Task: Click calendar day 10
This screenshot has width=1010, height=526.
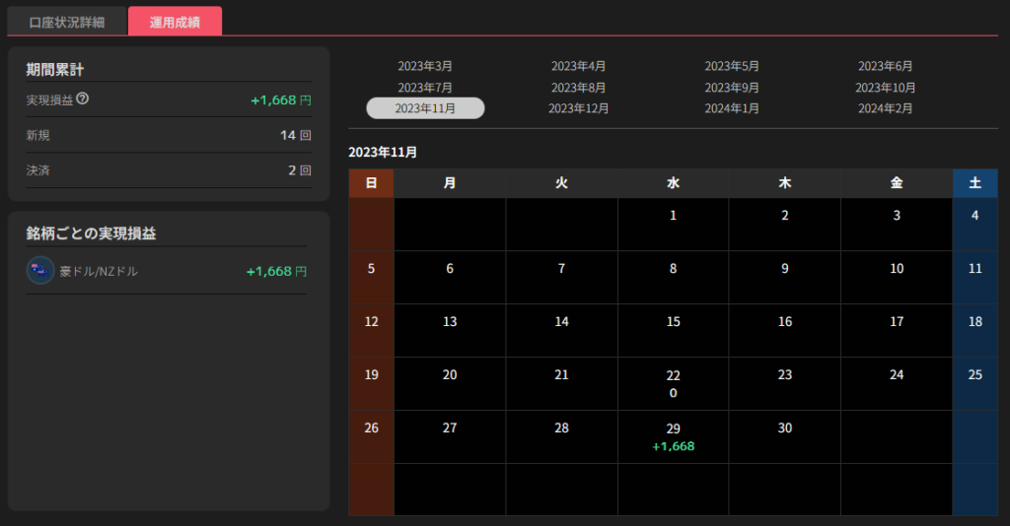Action: tap(897, 278)
